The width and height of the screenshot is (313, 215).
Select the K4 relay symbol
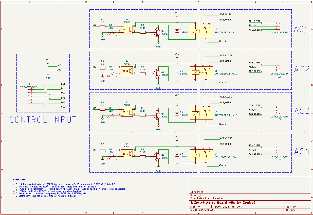coord(201,155)
